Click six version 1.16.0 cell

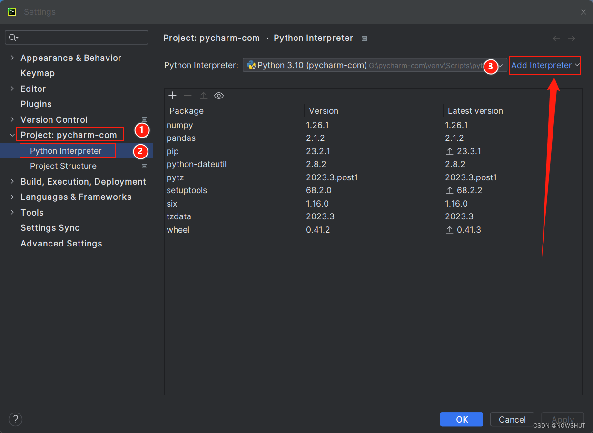[317, 204]
